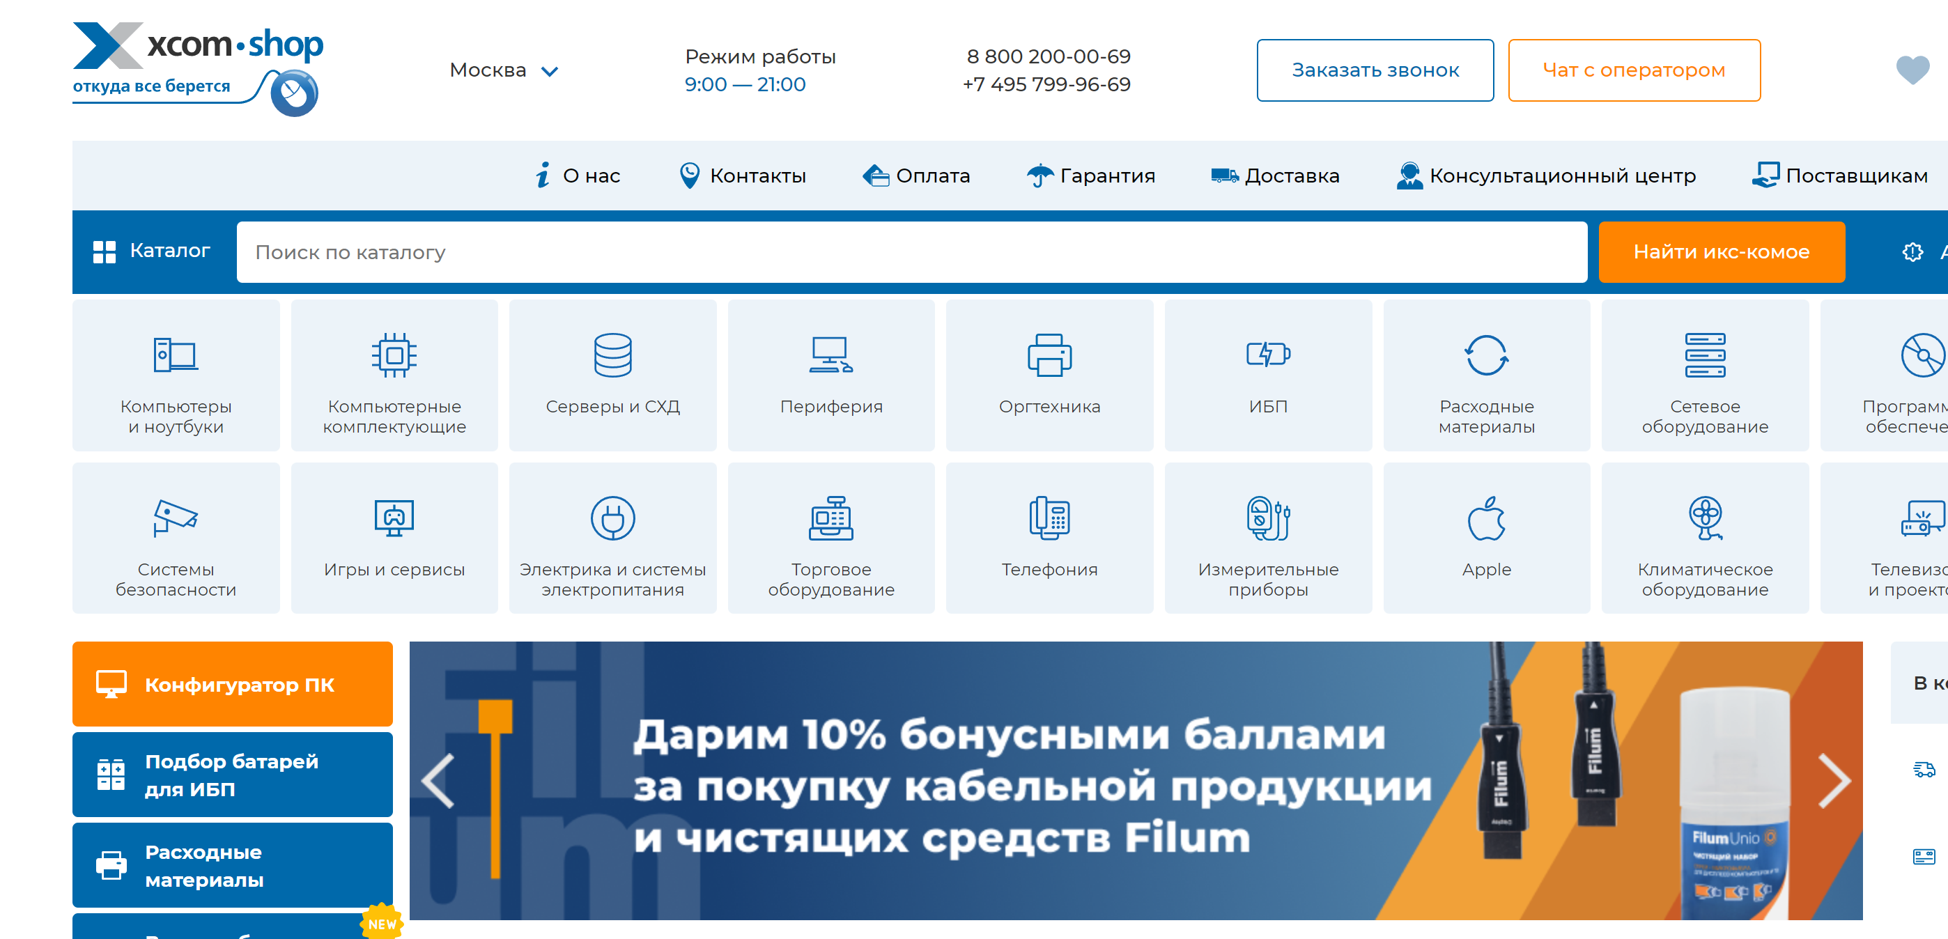The width and height of the screenshot is (1948, 939).
Task: Select the Доставка menu tab
Action: [1291, 175]
